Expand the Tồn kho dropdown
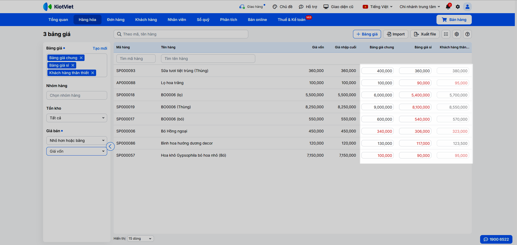Screen dimensions: 517x245 click(x=77, y=118)
